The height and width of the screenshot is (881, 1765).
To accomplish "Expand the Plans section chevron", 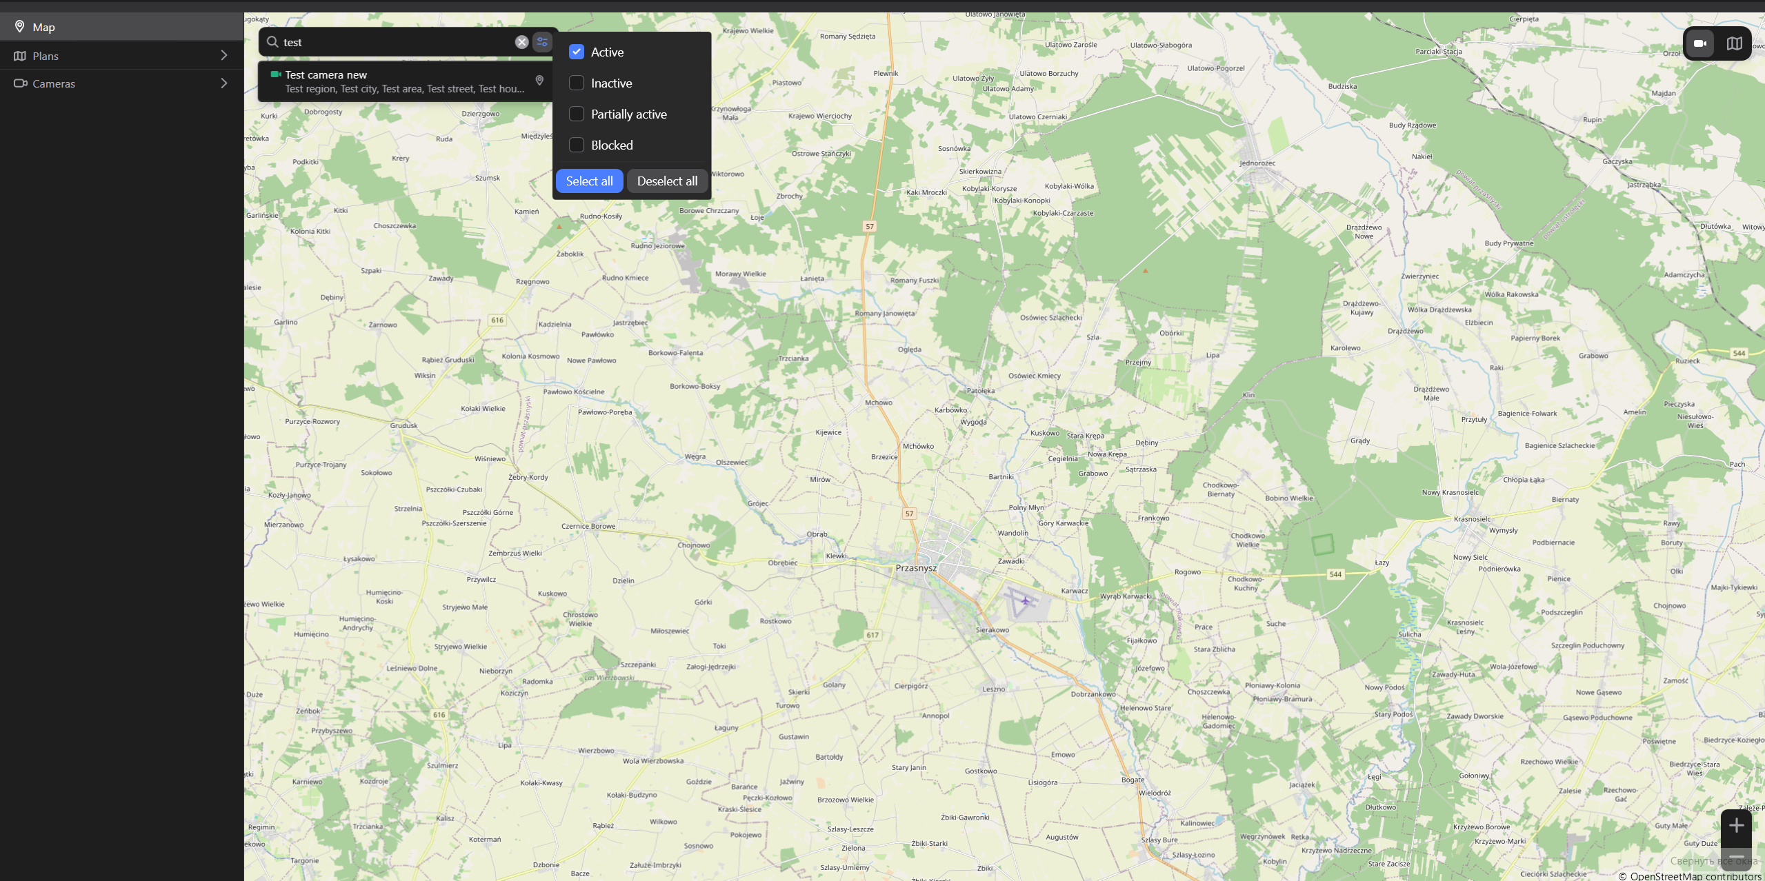I will pyautogui.click(x=223, y=55).
